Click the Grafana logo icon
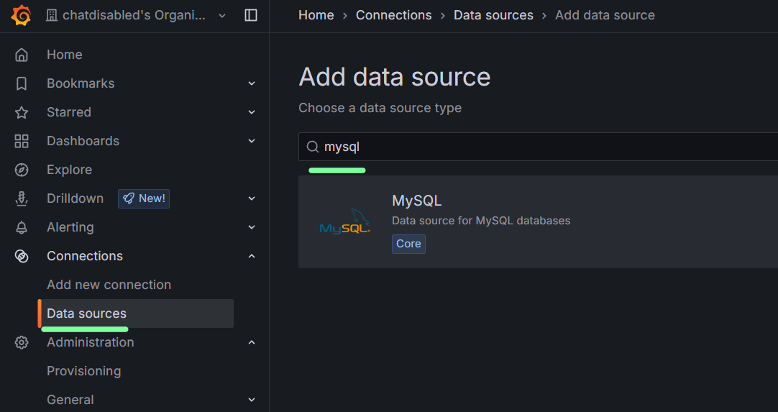 point(21,15)
